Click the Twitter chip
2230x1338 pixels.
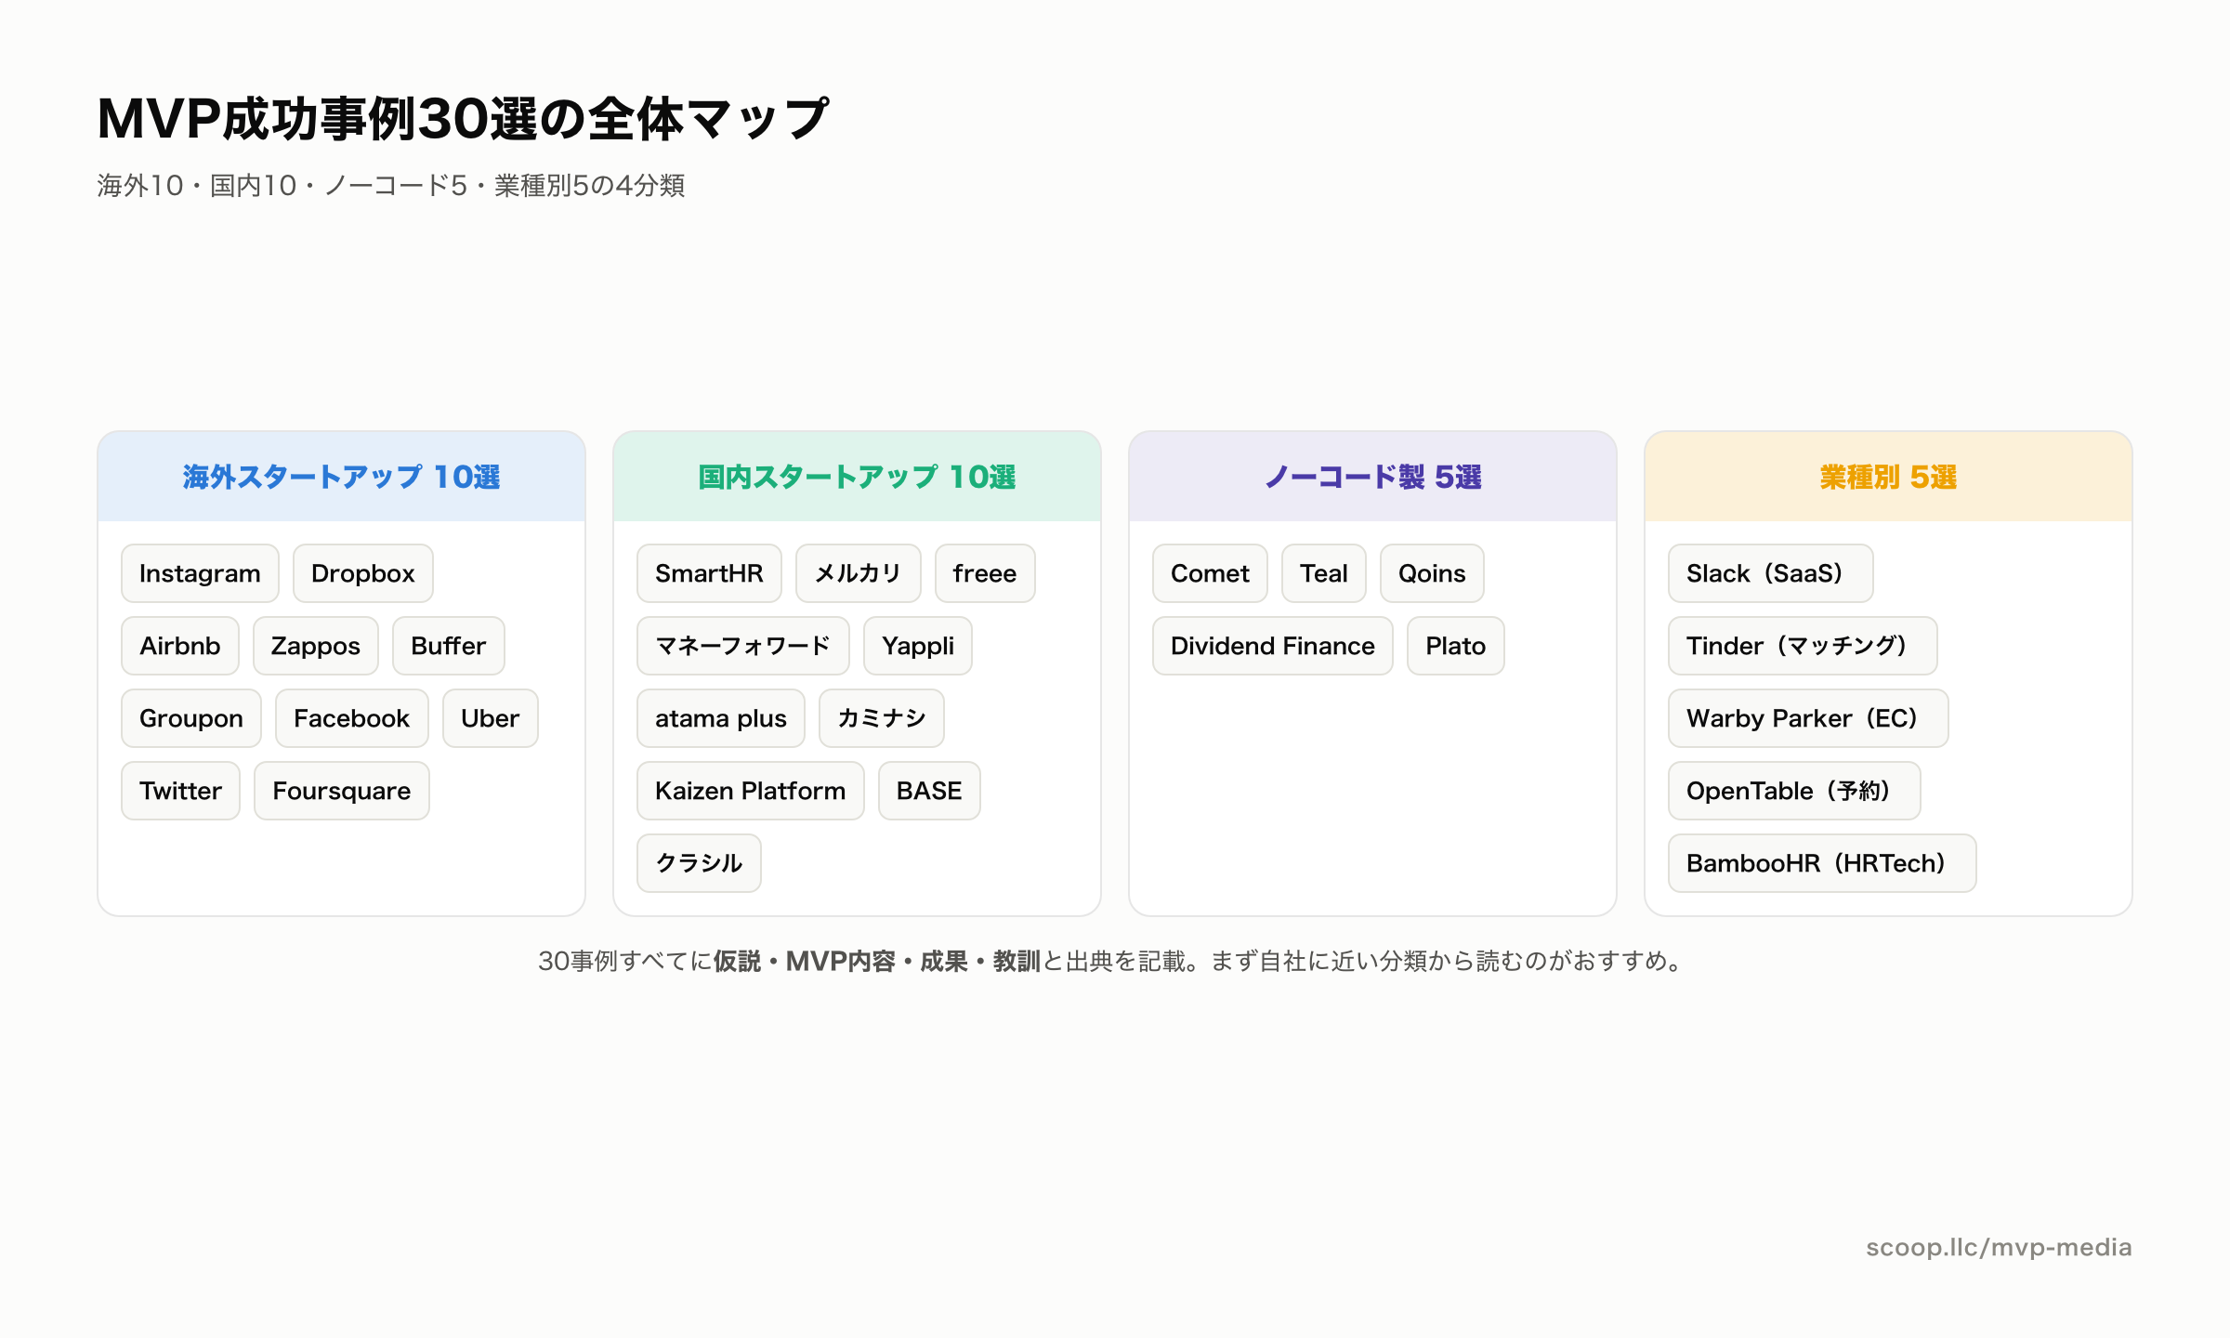click(180, 791)
